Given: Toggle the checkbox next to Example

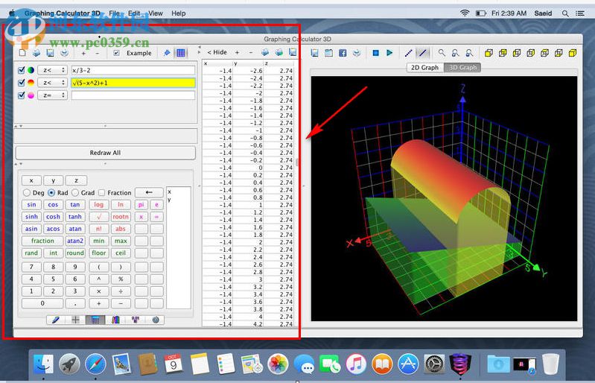Looking at the screenshot, I should coord(116,53).
